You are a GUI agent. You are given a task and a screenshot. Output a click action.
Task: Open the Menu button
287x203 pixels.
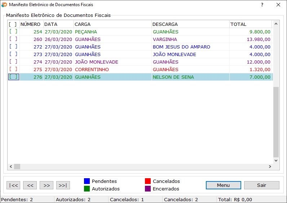[x=223, y=185]
